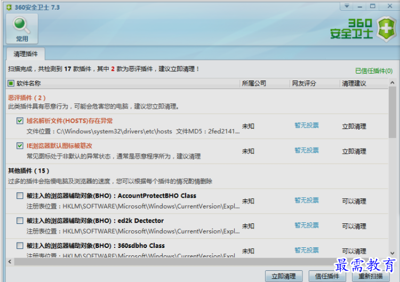This screenshot has width=400, height=282.
Task: Click 暂无投票 link for HOSTS item
Action: 307,125
